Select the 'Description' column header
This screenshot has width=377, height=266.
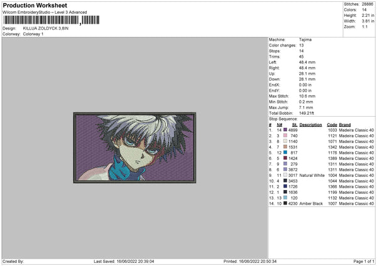310,125
